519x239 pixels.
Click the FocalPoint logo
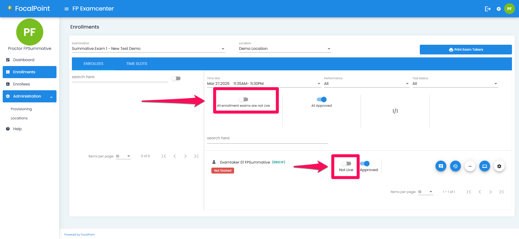click(x=29, y=8)
